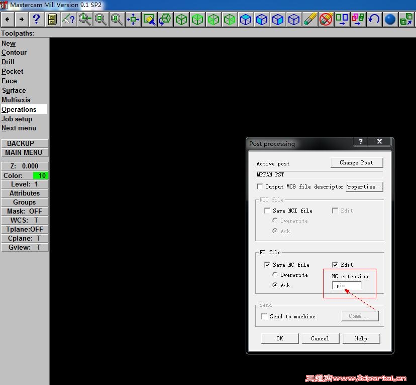Open the file cabinet icon
Viewport: 416px width, 385px height.
(52, 20)
